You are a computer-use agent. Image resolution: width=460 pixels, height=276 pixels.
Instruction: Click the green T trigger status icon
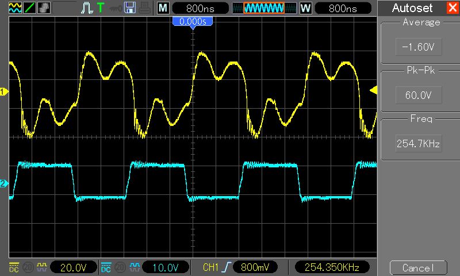click(101, 8)
